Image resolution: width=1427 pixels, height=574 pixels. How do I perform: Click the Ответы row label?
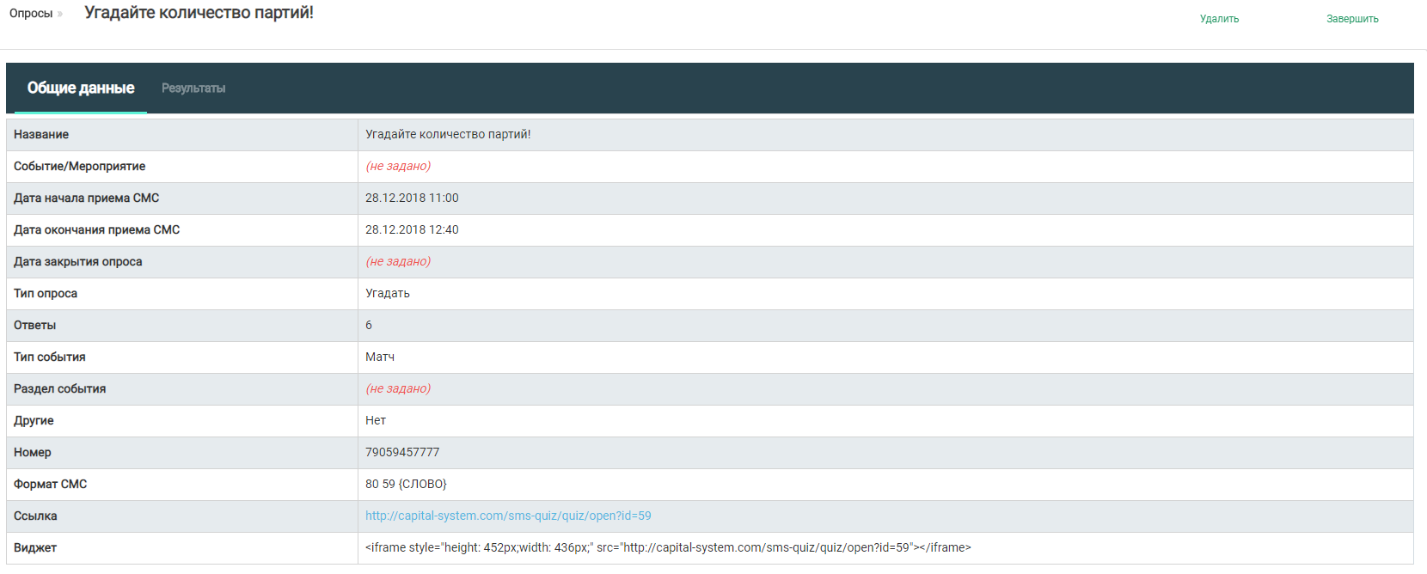pyautogui.click(x=34, y=325)
